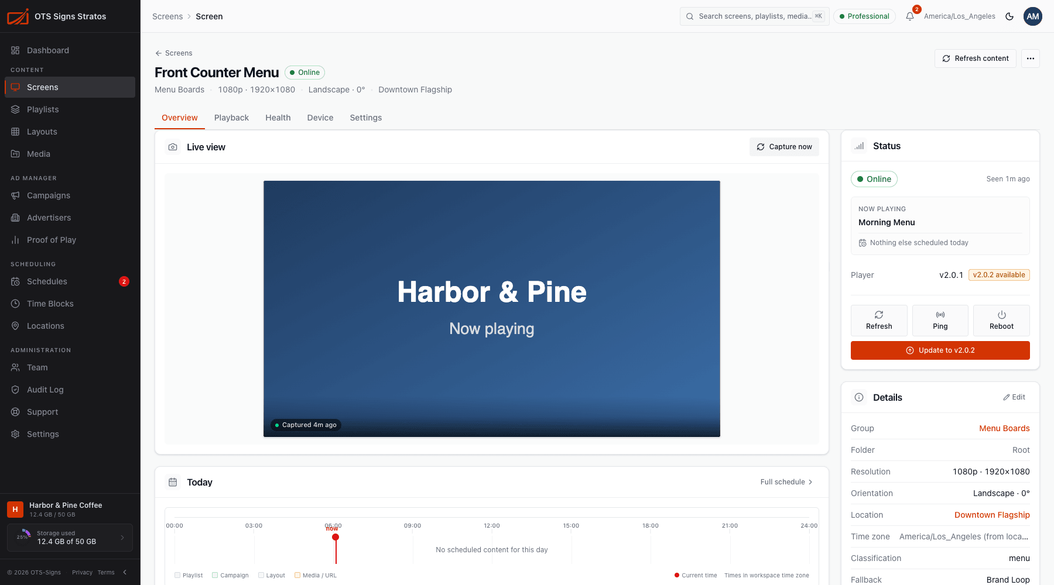Open Locations page
Viewport: 1054px width, 585px height.
(70, 326)
